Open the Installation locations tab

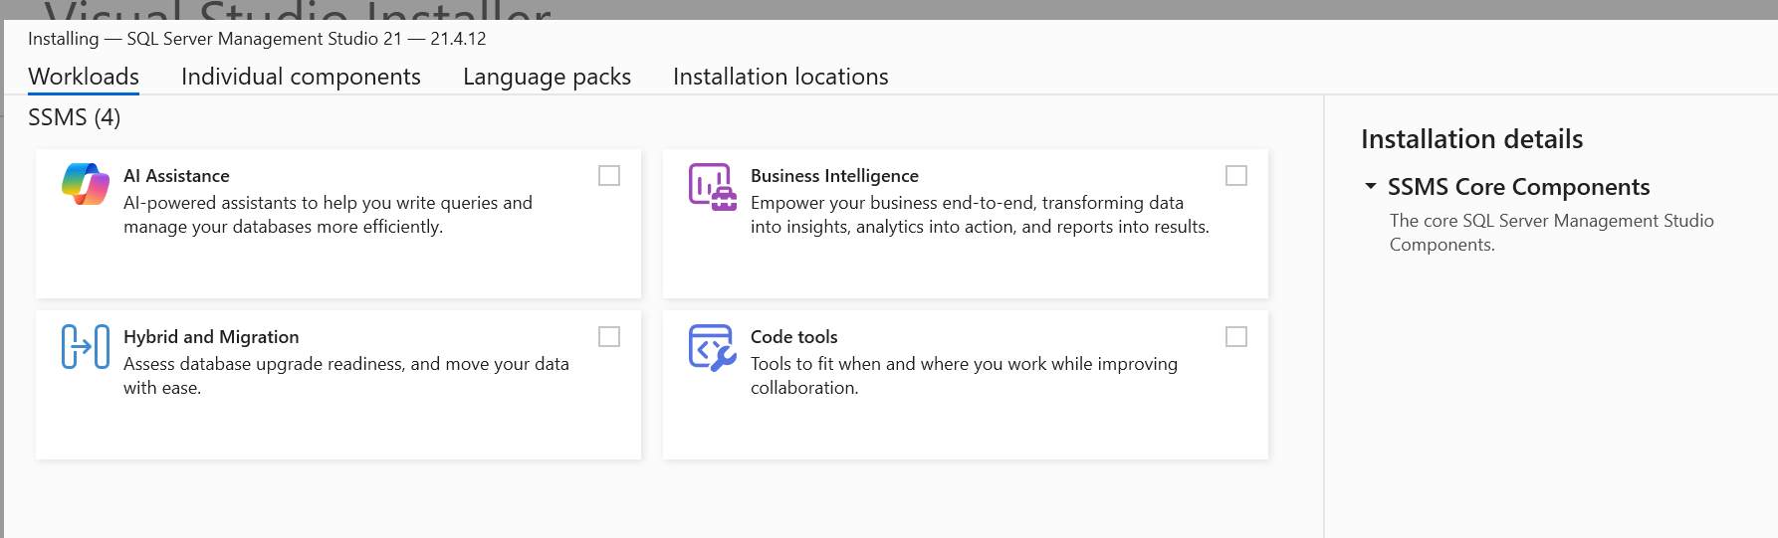(780, 77)
